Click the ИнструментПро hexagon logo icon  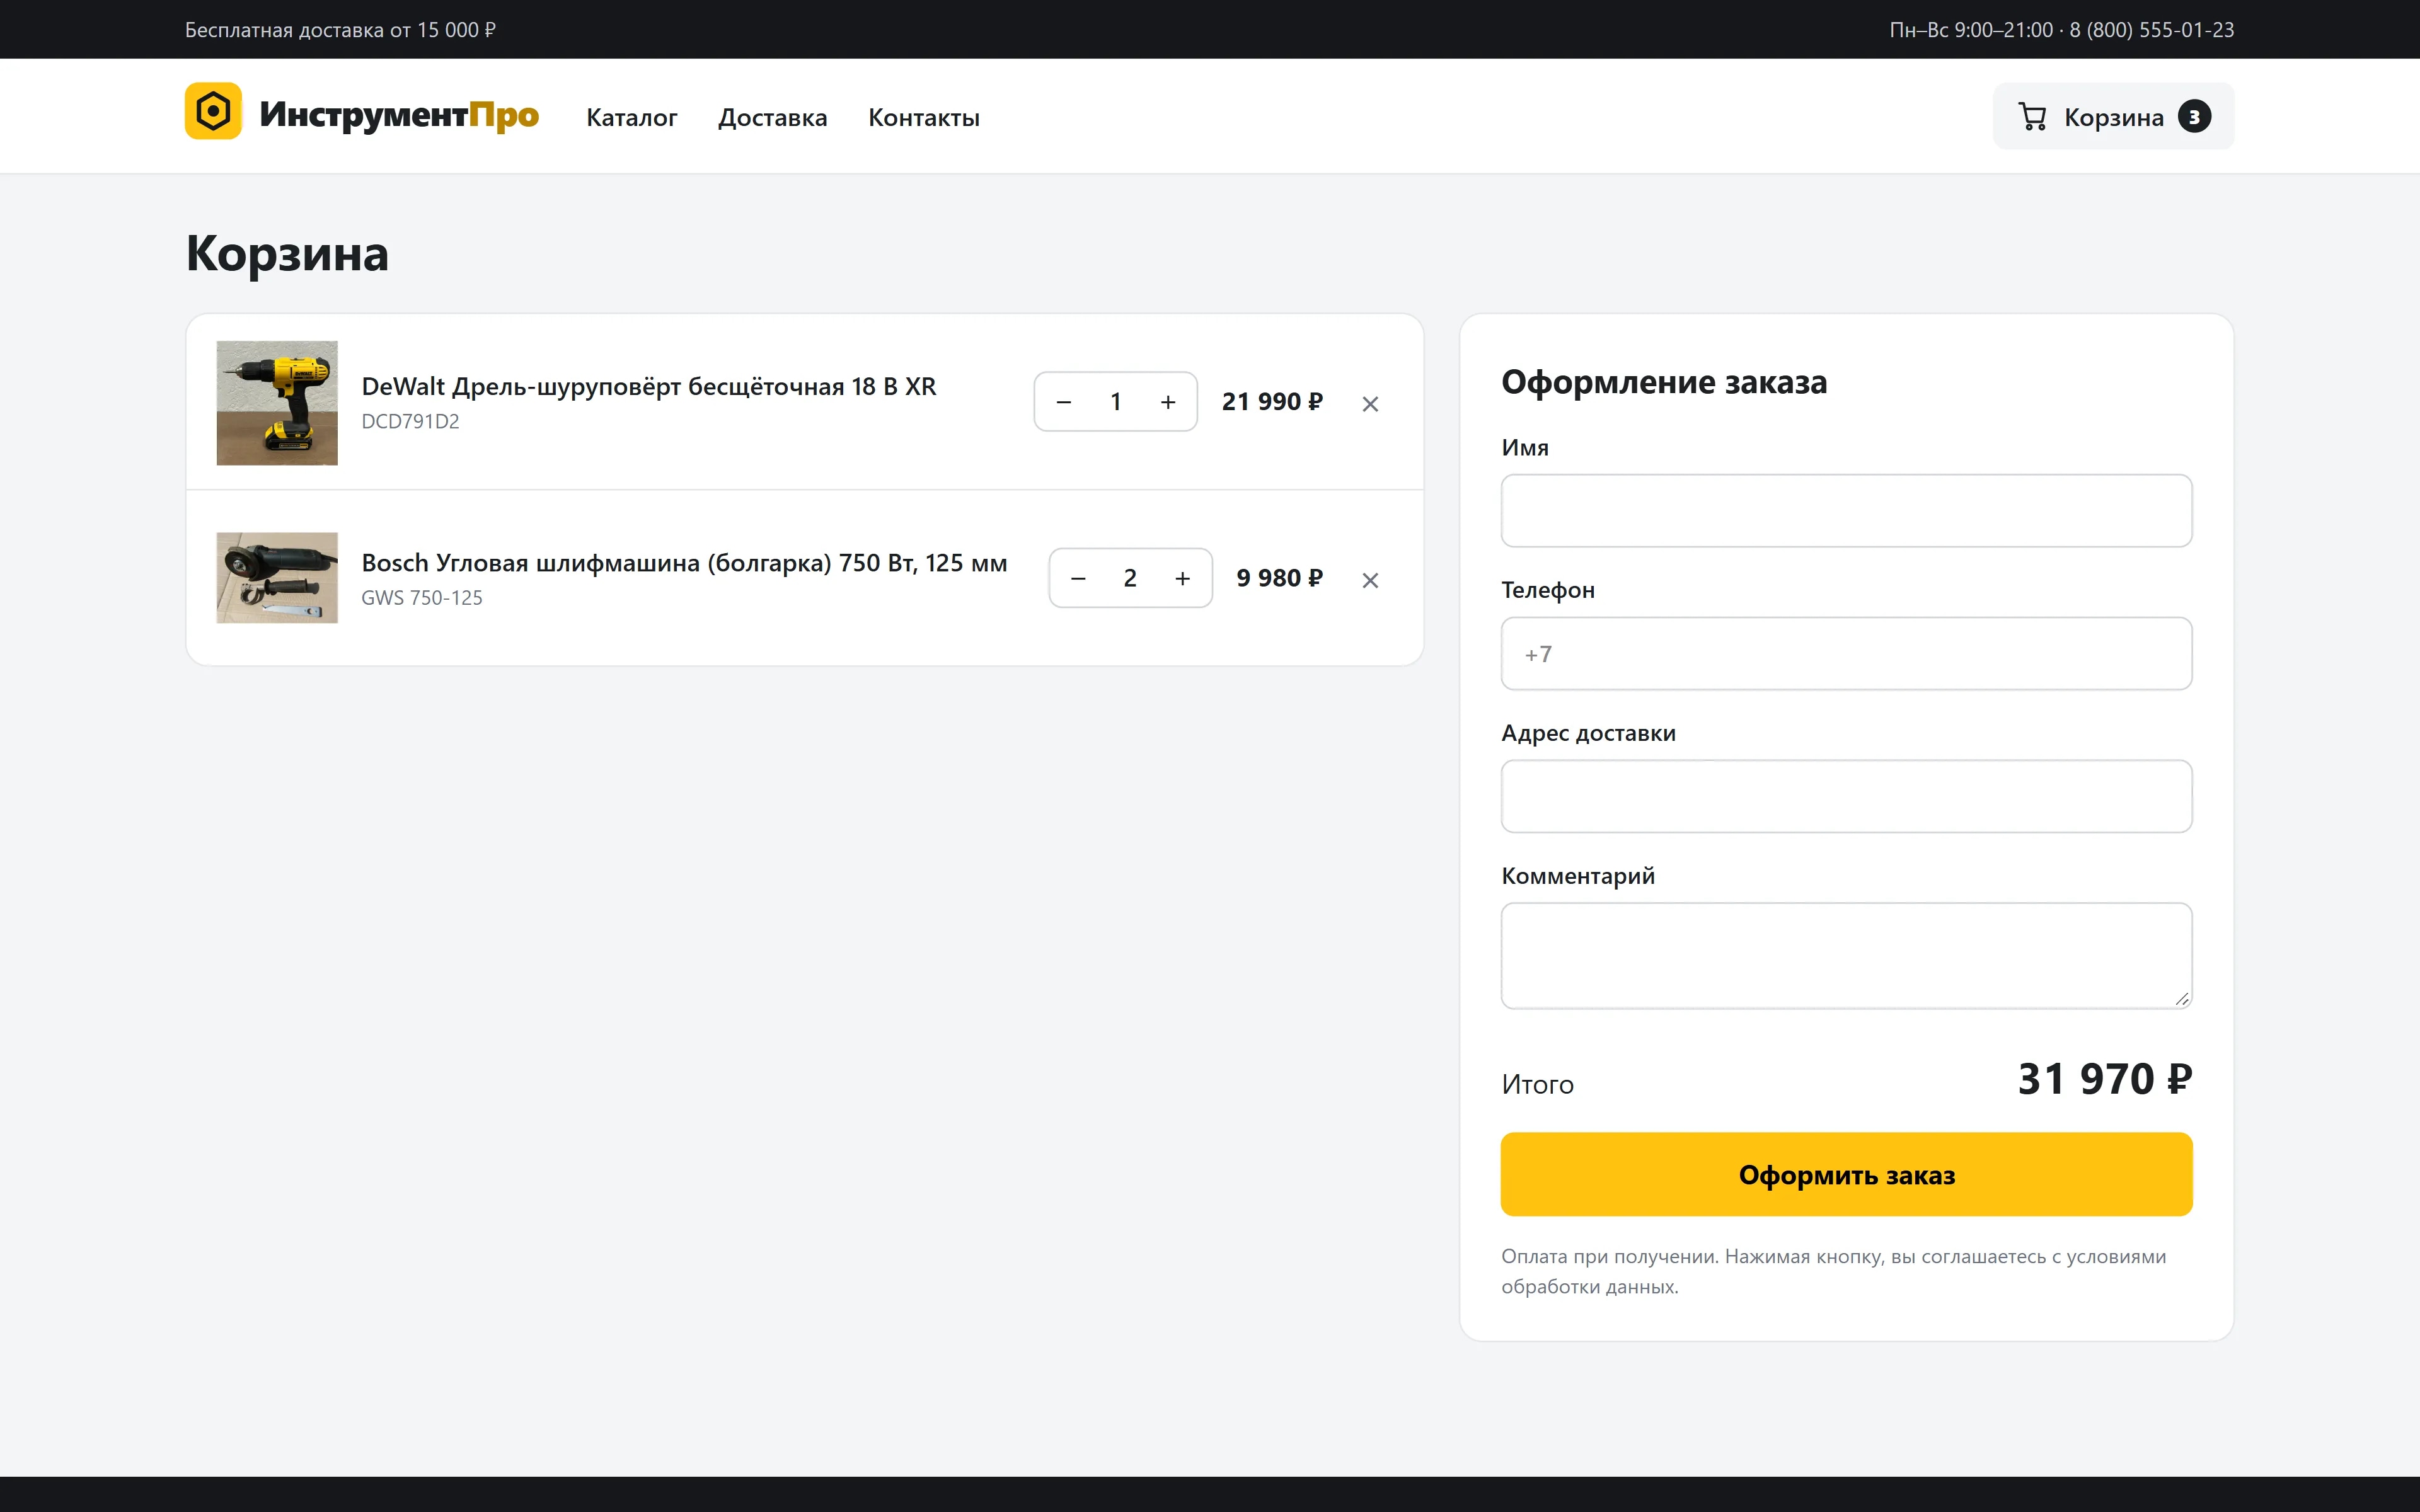(x=213, y=111)
